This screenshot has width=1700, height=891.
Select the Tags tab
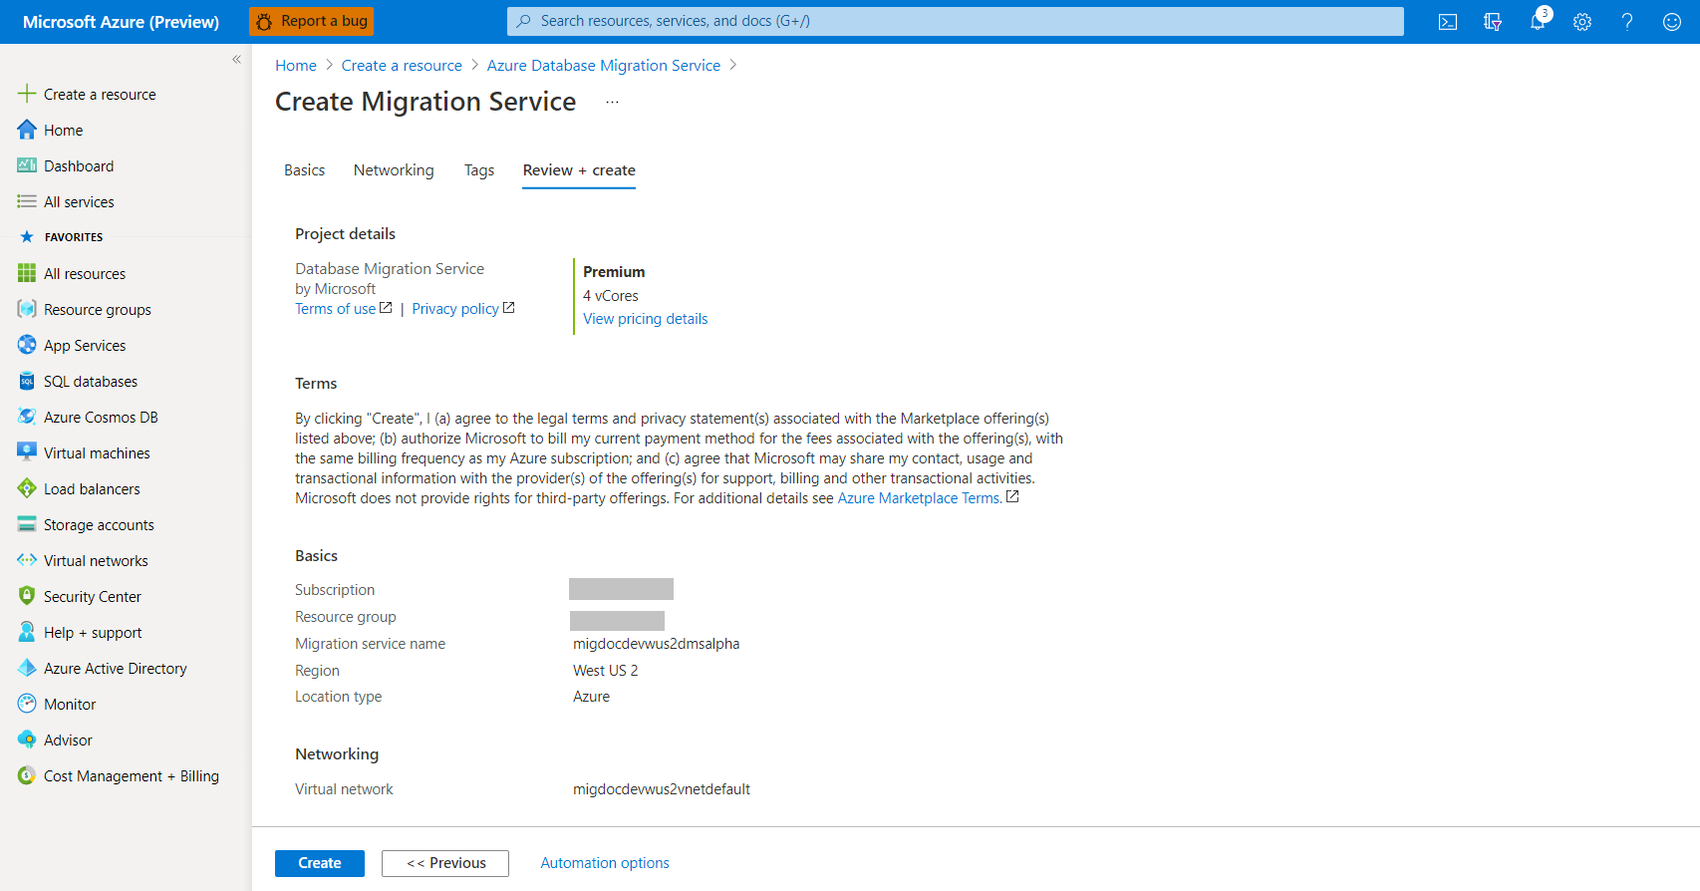point(479,170)
